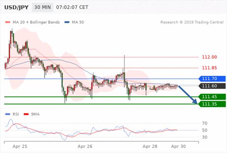Click the 112.00 resistance label

(209, 57)
